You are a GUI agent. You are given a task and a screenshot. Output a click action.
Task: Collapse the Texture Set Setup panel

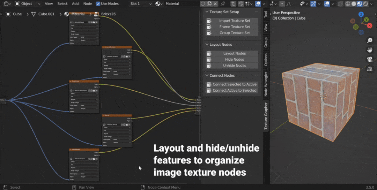point(207,12)
